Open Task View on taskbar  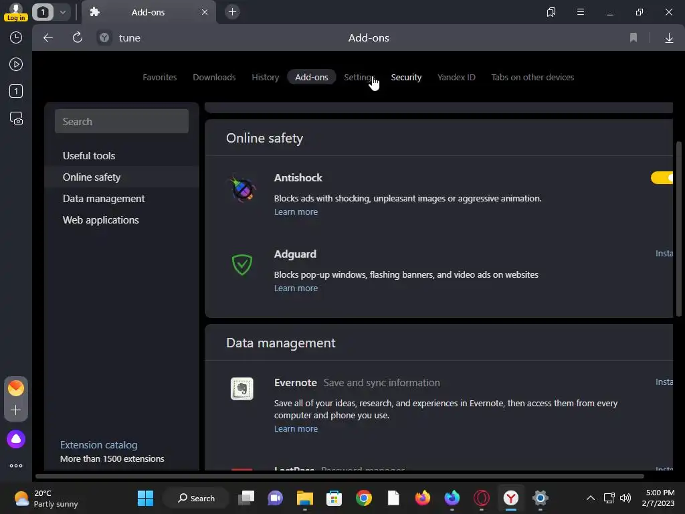(x=246, y=498)
